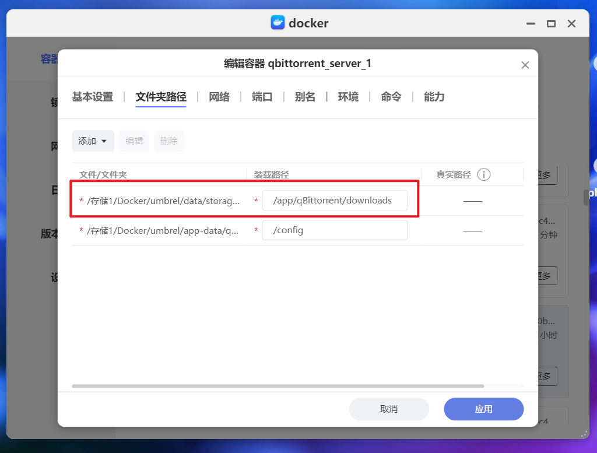Open the 命令 tab

pos(391,97)
